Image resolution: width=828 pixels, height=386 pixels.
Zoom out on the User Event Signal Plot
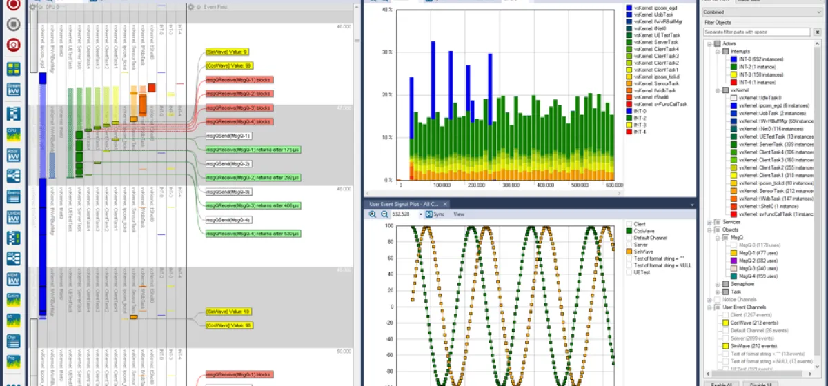(384, 214)
